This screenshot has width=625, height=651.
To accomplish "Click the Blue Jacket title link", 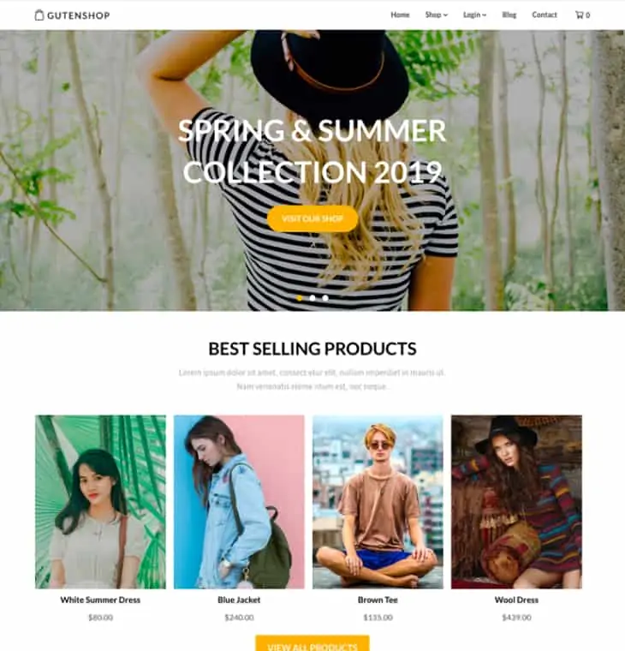I will [x=239, y=600].
